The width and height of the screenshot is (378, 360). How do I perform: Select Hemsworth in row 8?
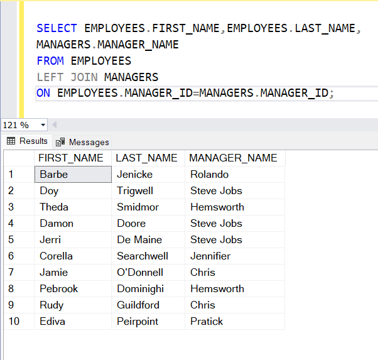coord(235,289)
